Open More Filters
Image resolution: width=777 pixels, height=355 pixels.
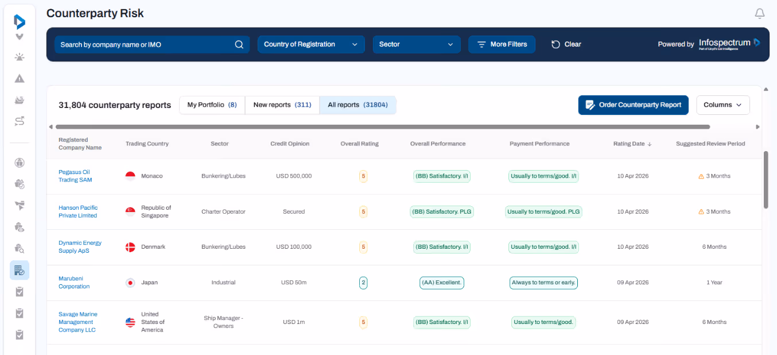tap(502, 44)
